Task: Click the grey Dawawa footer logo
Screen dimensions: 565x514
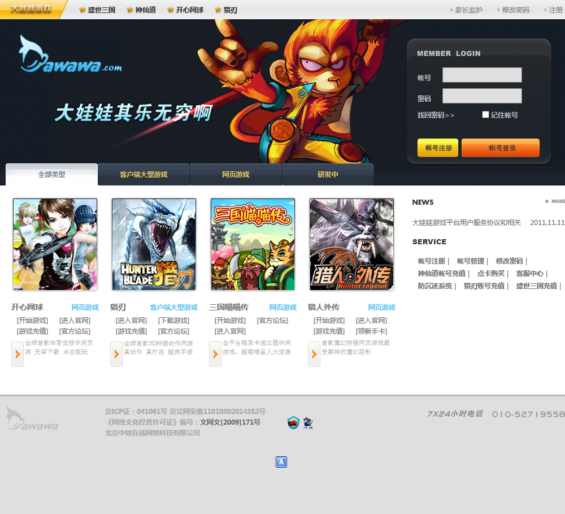Action: (32, 419)
